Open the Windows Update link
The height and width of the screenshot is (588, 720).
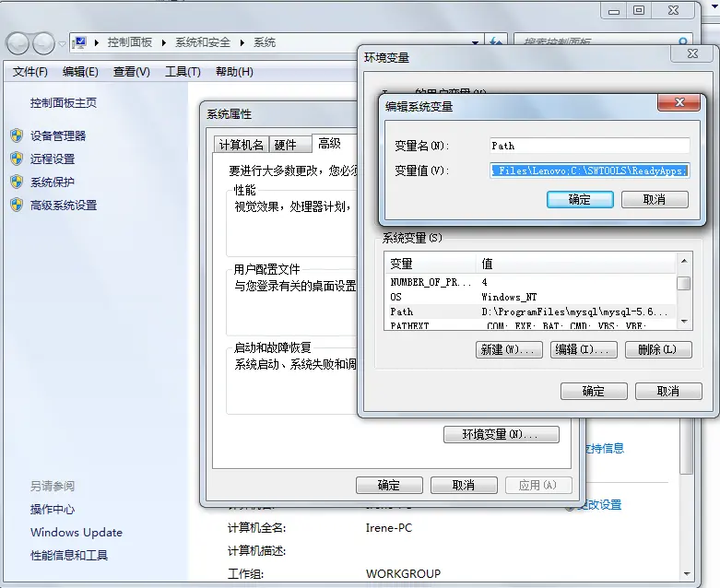pos(76,532)
